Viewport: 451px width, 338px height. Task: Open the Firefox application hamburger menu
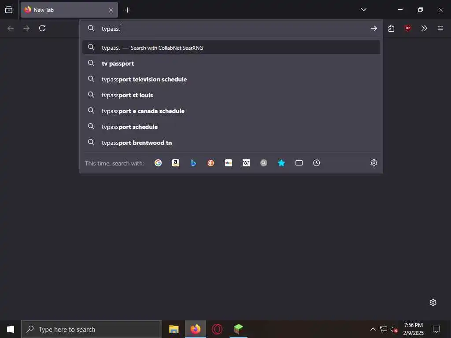click(440, 28)
